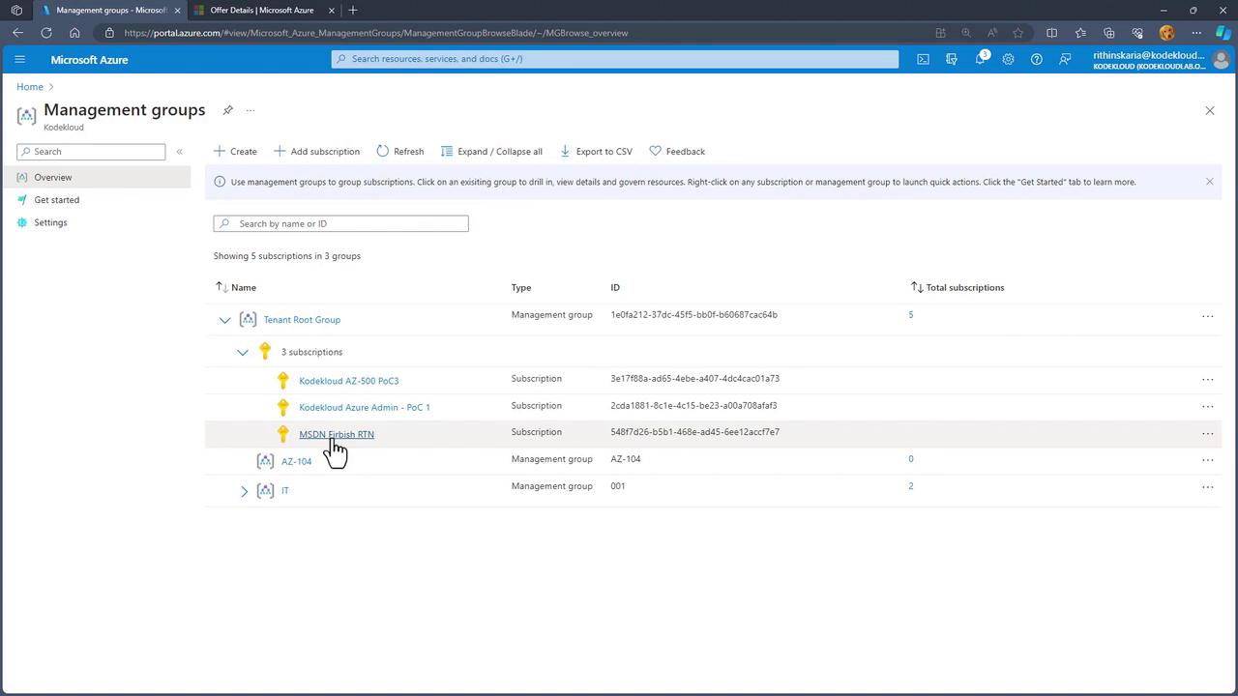Collapse the left sidebar menu
The image size is (1238, 696).
click(179, 152)
